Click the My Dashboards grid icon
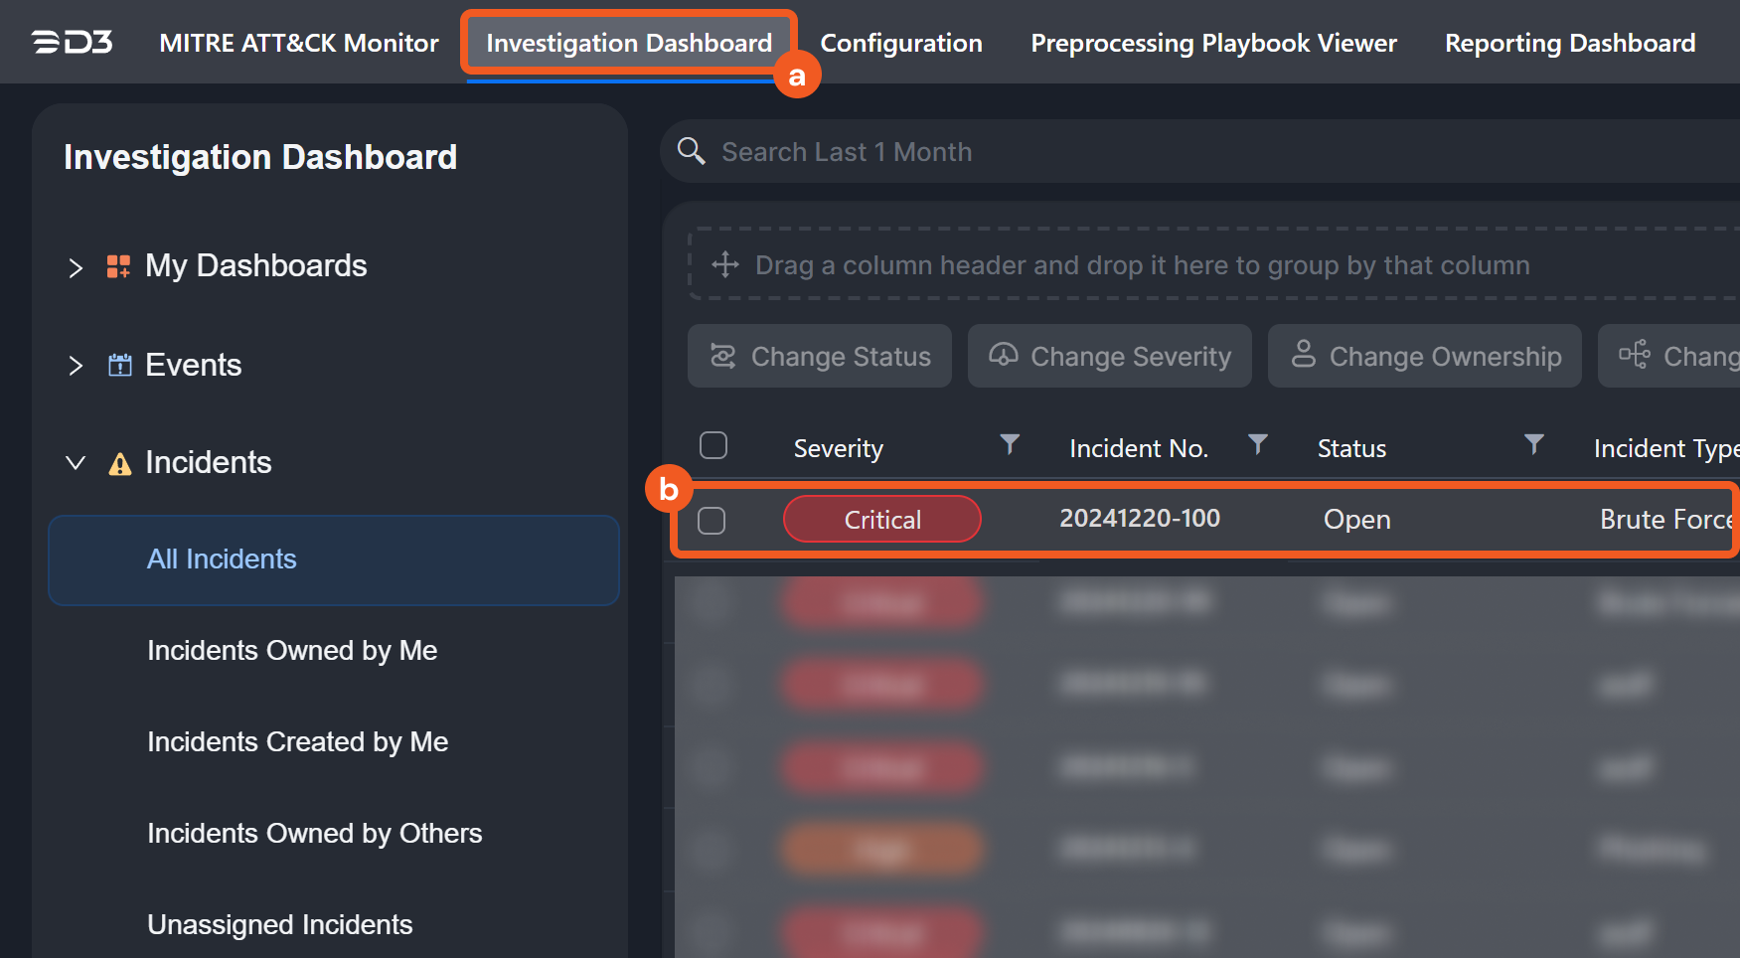The image size is (1740, 958). tap(119, 266)
